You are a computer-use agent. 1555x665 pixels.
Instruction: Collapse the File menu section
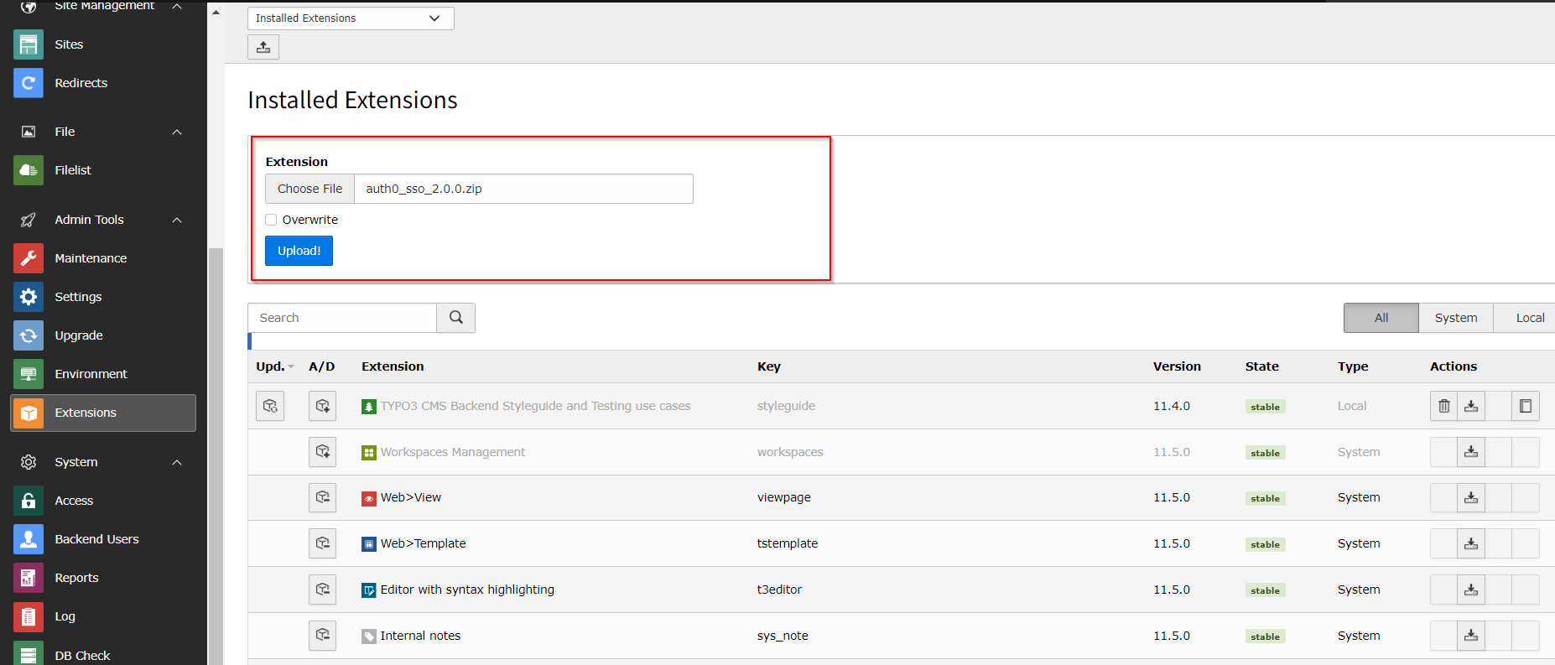click(x=177, y=132)
